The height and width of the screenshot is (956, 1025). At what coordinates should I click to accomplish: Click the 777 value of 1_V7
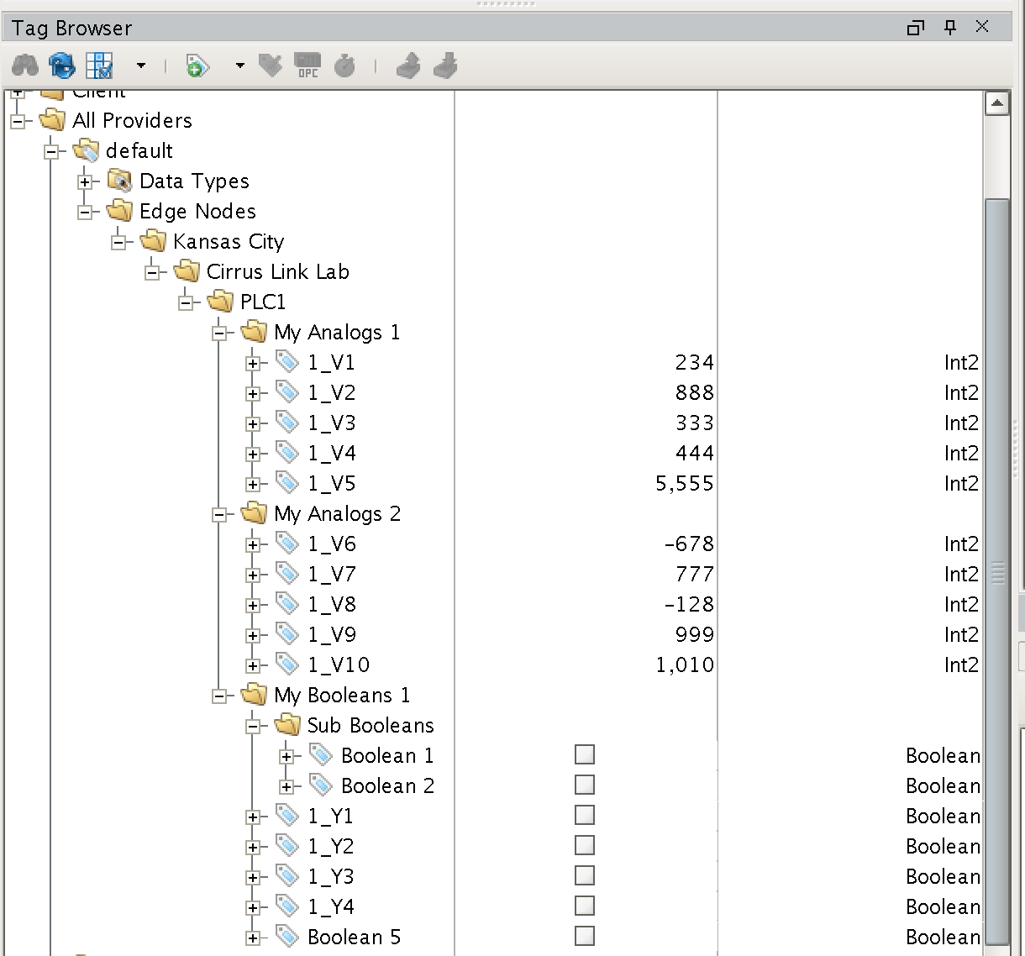point(695,574)
